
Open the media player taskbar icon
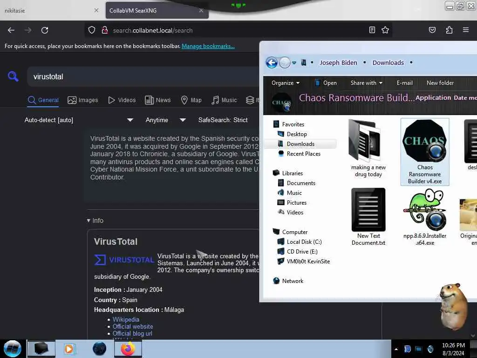coord(69,349)
